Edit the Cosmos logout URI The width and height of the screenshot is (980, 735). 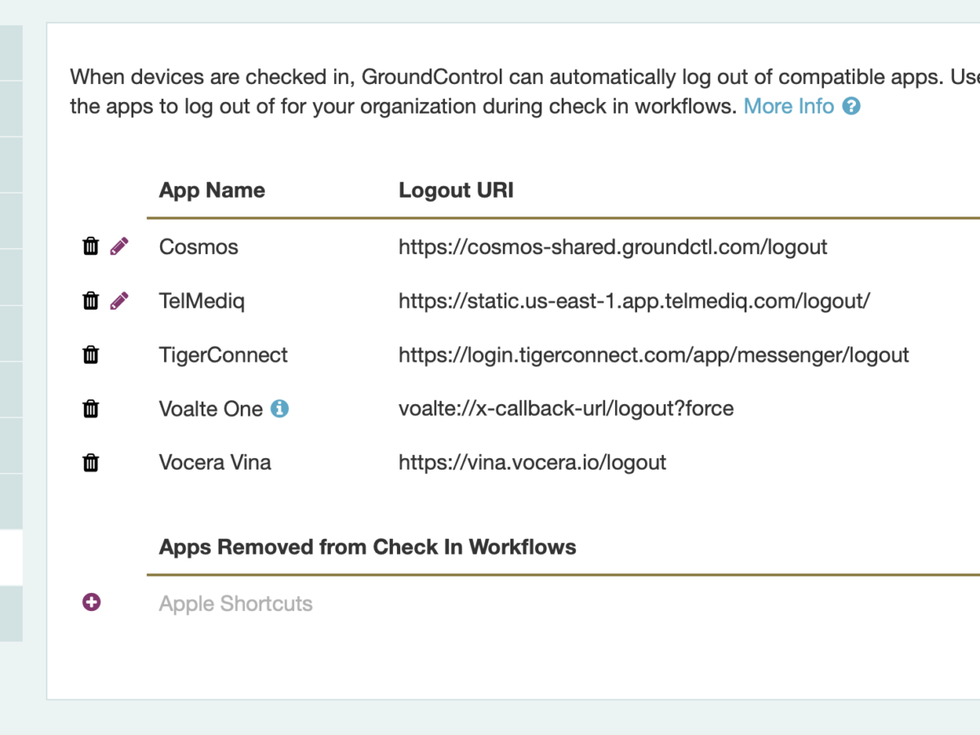click(119, 247)
